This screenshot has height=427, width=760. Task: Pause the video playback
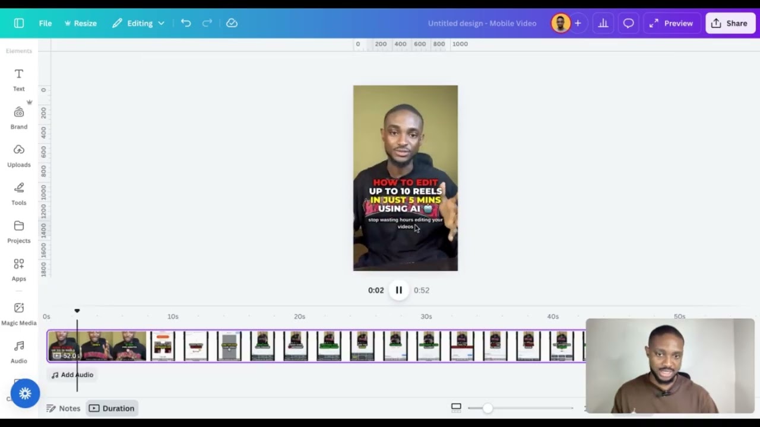tap(399, 290)
